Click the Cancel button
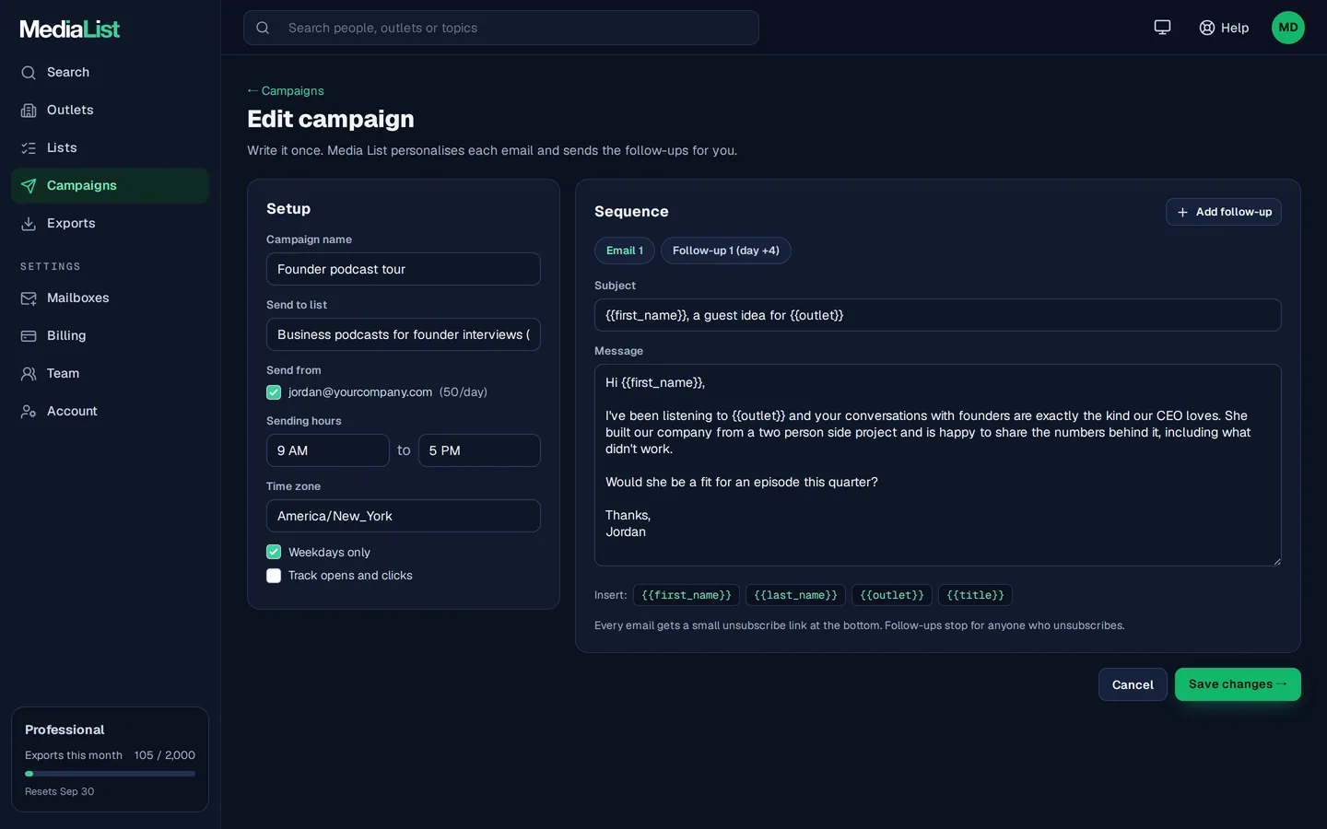Image resolution: width=1327 pixels, height=829 pixels. tap(1133, 684)
